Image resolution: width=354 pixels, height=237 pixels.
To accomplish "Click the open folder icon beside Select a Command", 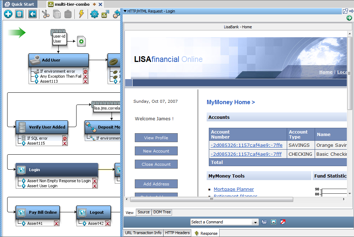I will pyautogui.click(x=264, y=222).
